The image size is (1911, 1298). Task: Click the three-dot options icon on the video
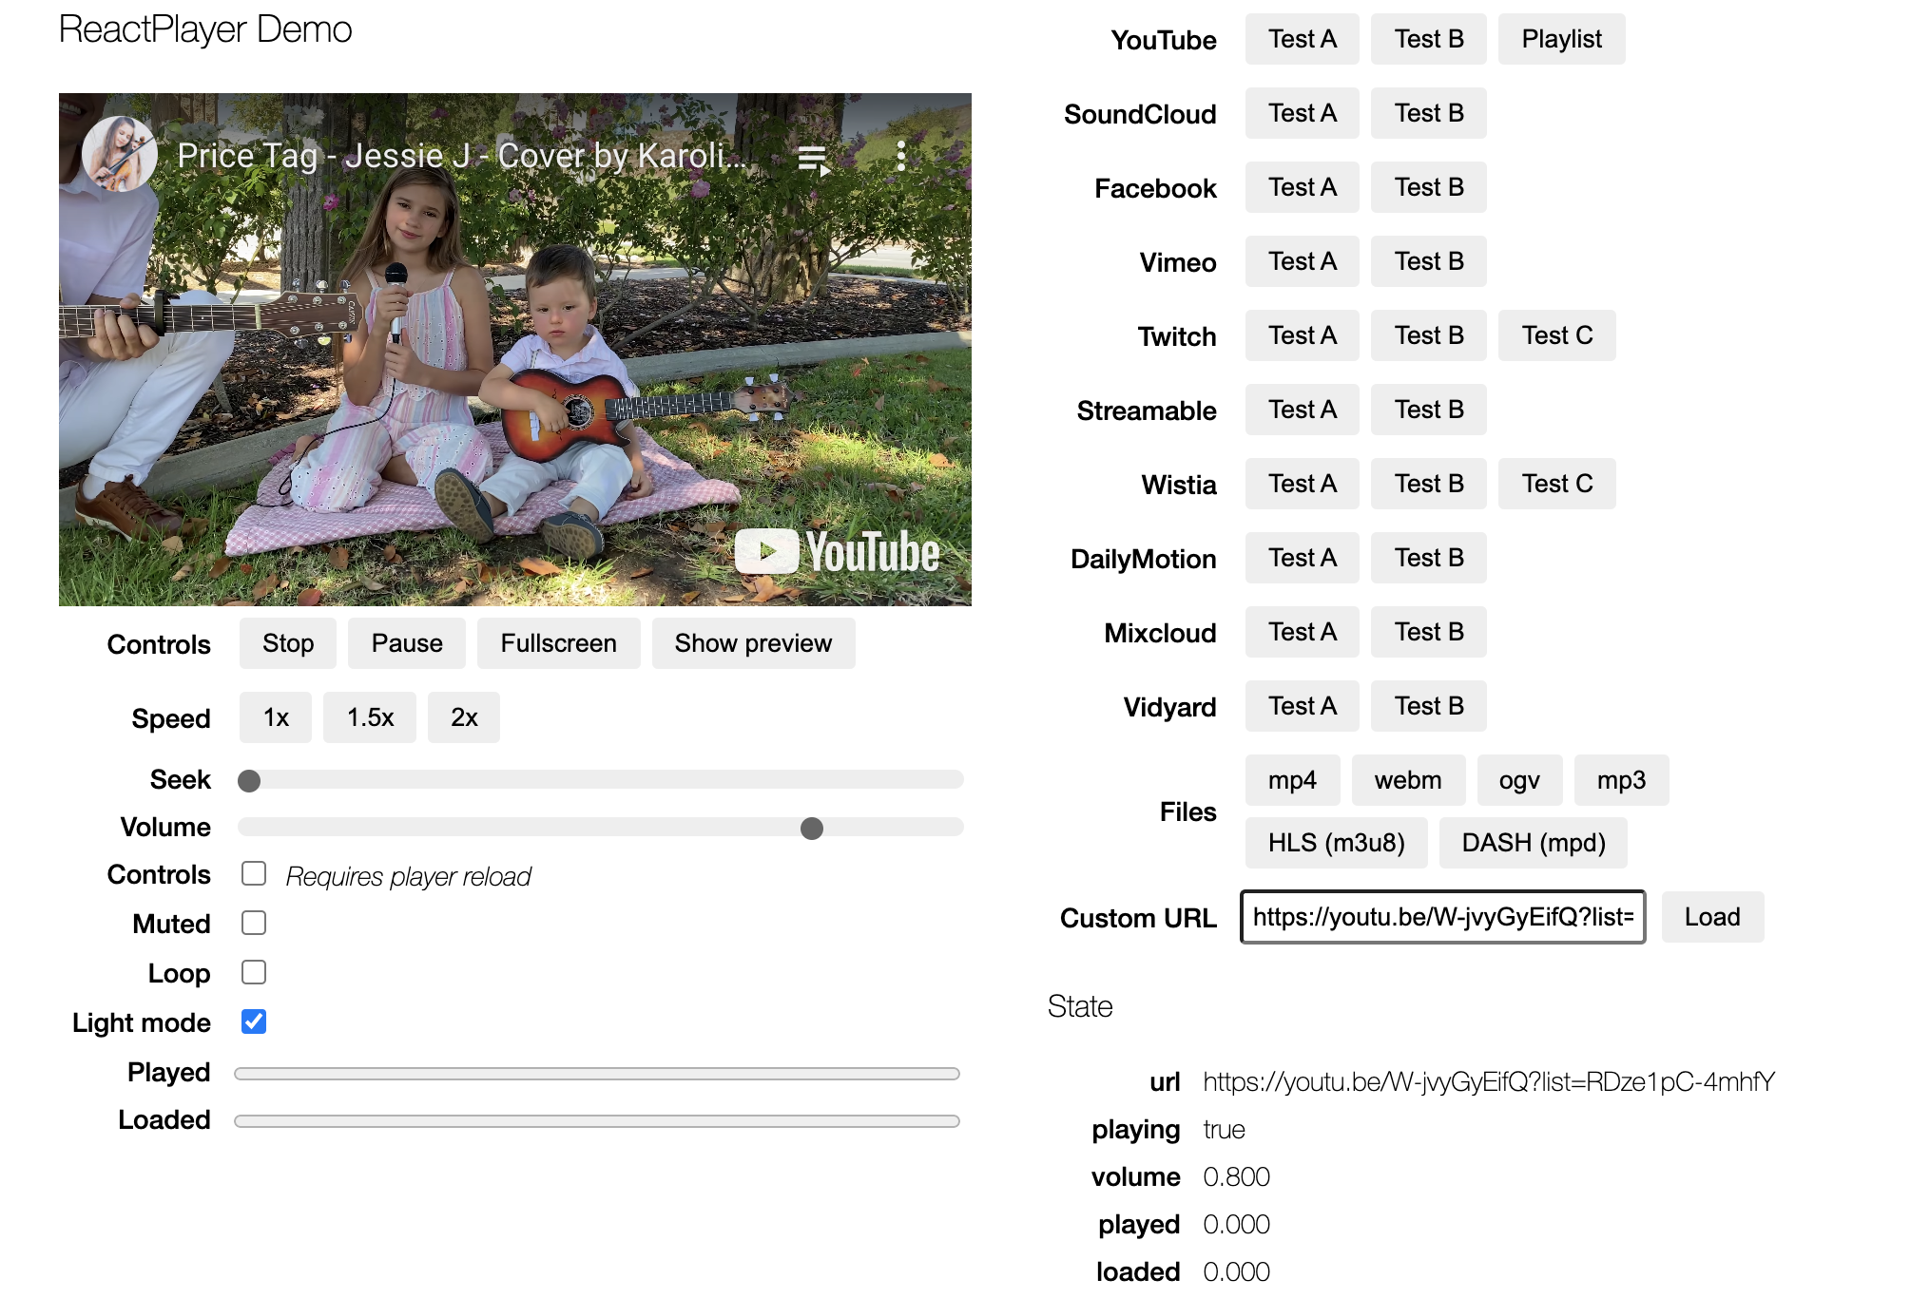[x=901, y=158]
